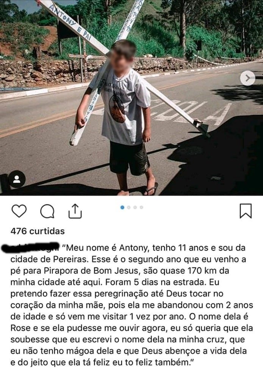The image size is (263, 368).
Task: Tap the caption's first line starting 'Meu nome é Antony'
Action: point(154,248)
